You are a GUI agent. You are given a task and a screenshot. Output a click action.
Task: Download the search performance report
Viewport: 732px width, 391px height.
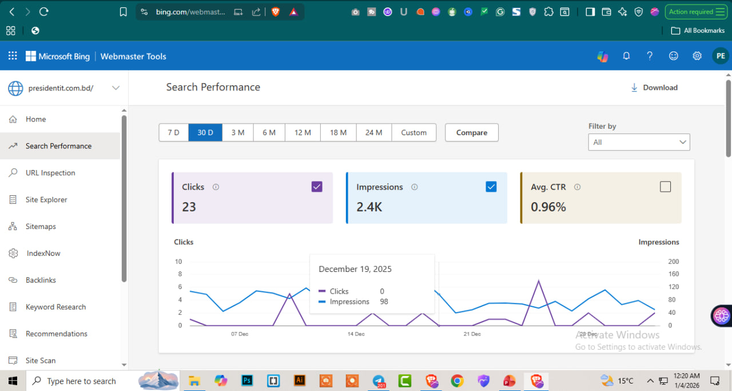point(654,88)
